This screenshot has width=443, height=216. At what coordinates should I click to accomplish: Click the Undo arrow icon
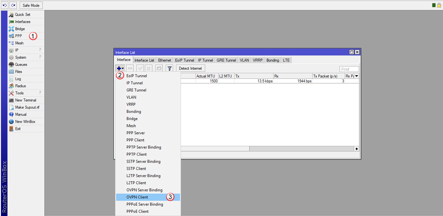[x=5, y=5]
